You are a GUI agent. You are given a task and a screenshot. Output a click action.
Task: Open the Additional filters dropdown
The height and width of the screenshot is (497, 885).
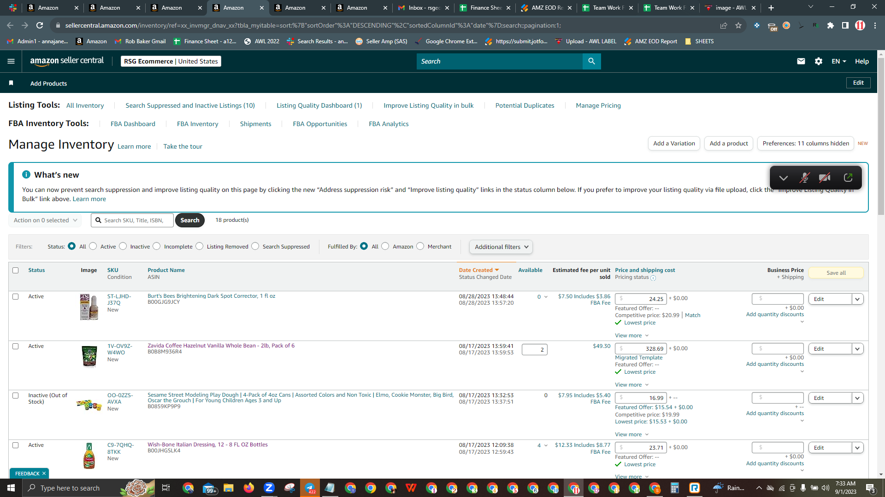[501, 247]
